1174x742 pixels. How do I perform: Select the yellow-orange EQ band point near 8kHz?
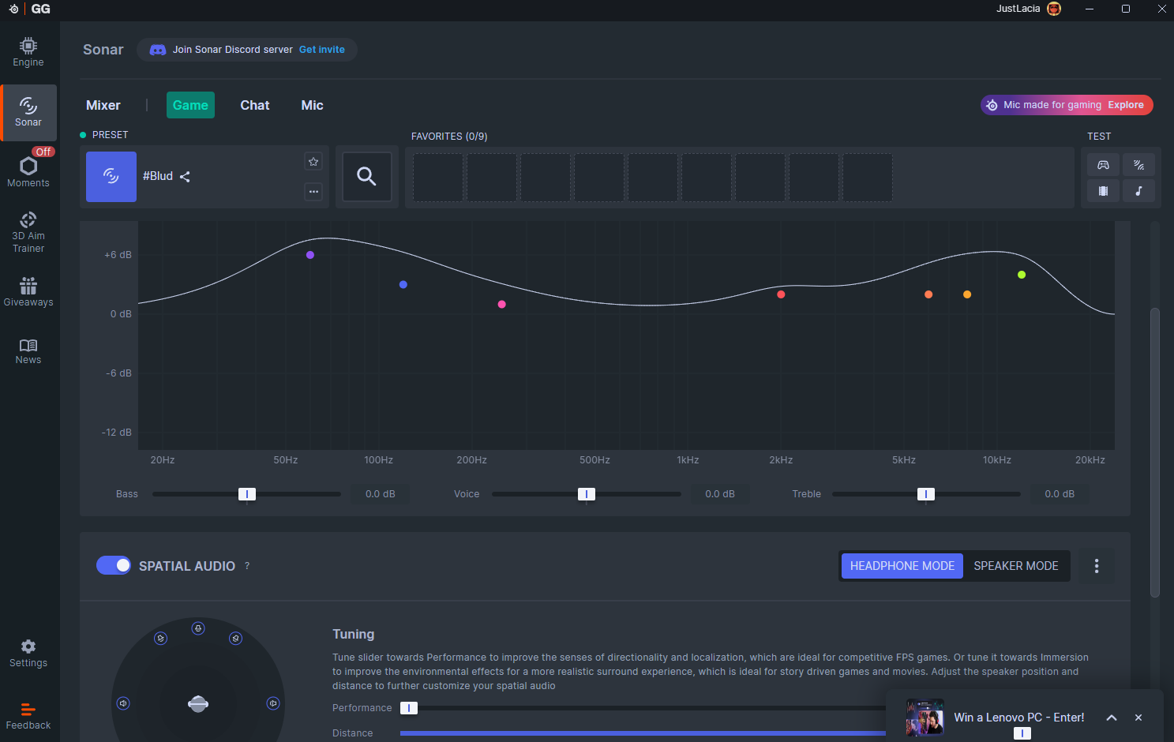pyautogui.click(x=967, y=294)
